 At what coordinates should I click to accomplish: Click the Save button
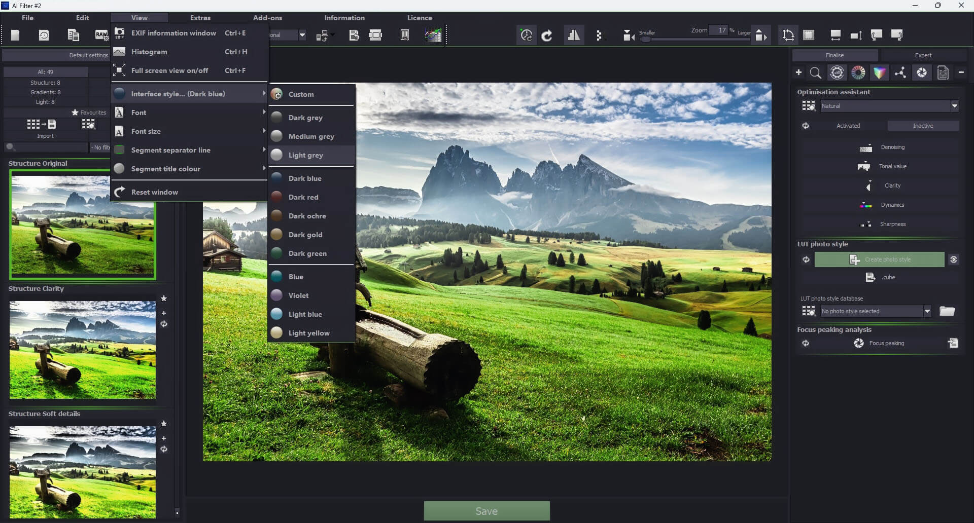(x=486, y=510)
